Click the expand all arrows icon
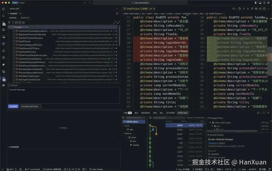272x171 pixels. pos(115,23)
